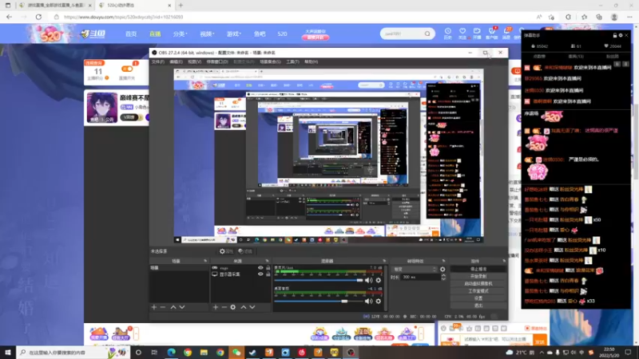639x359 pixels.
Task: Move the source up in sources toolbar
Action: click(x=244, y=307)
